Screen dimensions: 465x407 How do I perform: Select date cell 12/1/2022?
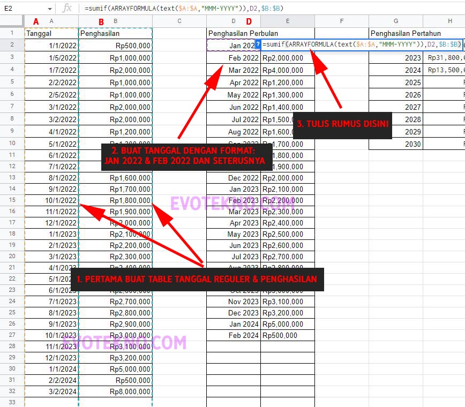point(51,223)
